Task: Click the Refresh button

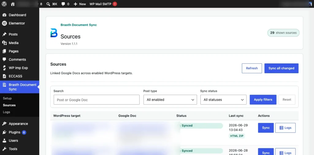Action: coord(252,68)
